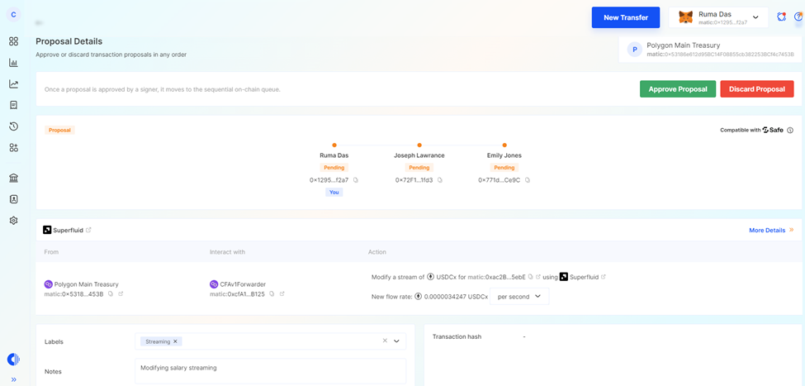The image size is (805, 386).
Task: Click the Discard Proposal button
Action: point(756,89)
